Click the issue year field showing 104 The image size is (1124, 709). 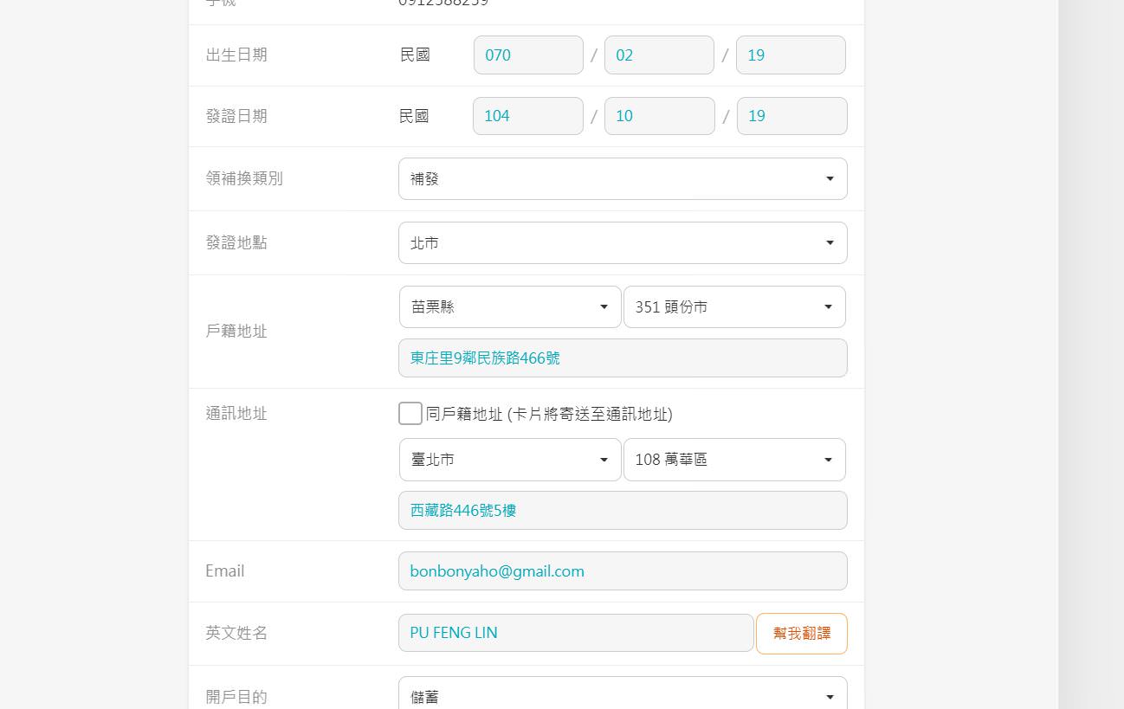click(527, 116)
